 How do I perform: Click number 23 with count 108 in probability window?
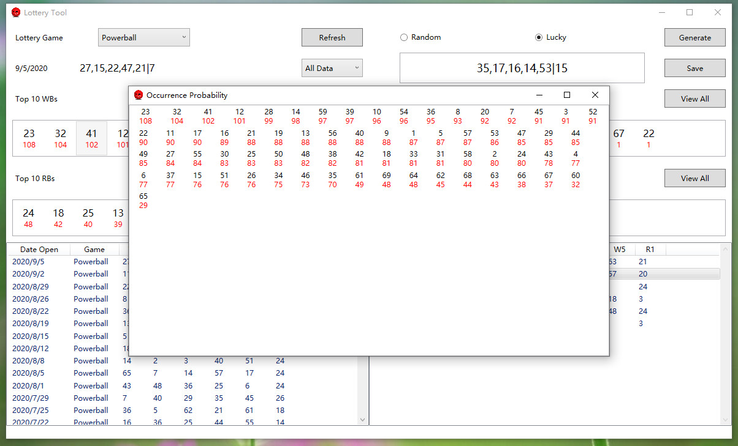click(x=145, y=116)
